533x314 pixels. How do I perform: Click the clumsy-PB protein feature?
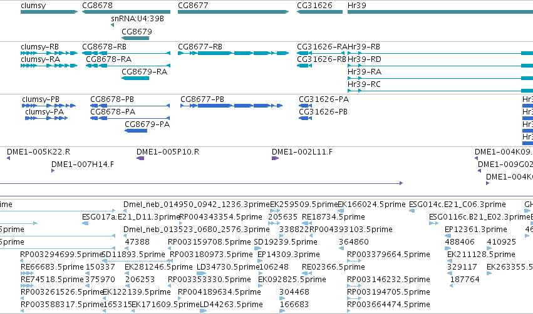point(49,106)
